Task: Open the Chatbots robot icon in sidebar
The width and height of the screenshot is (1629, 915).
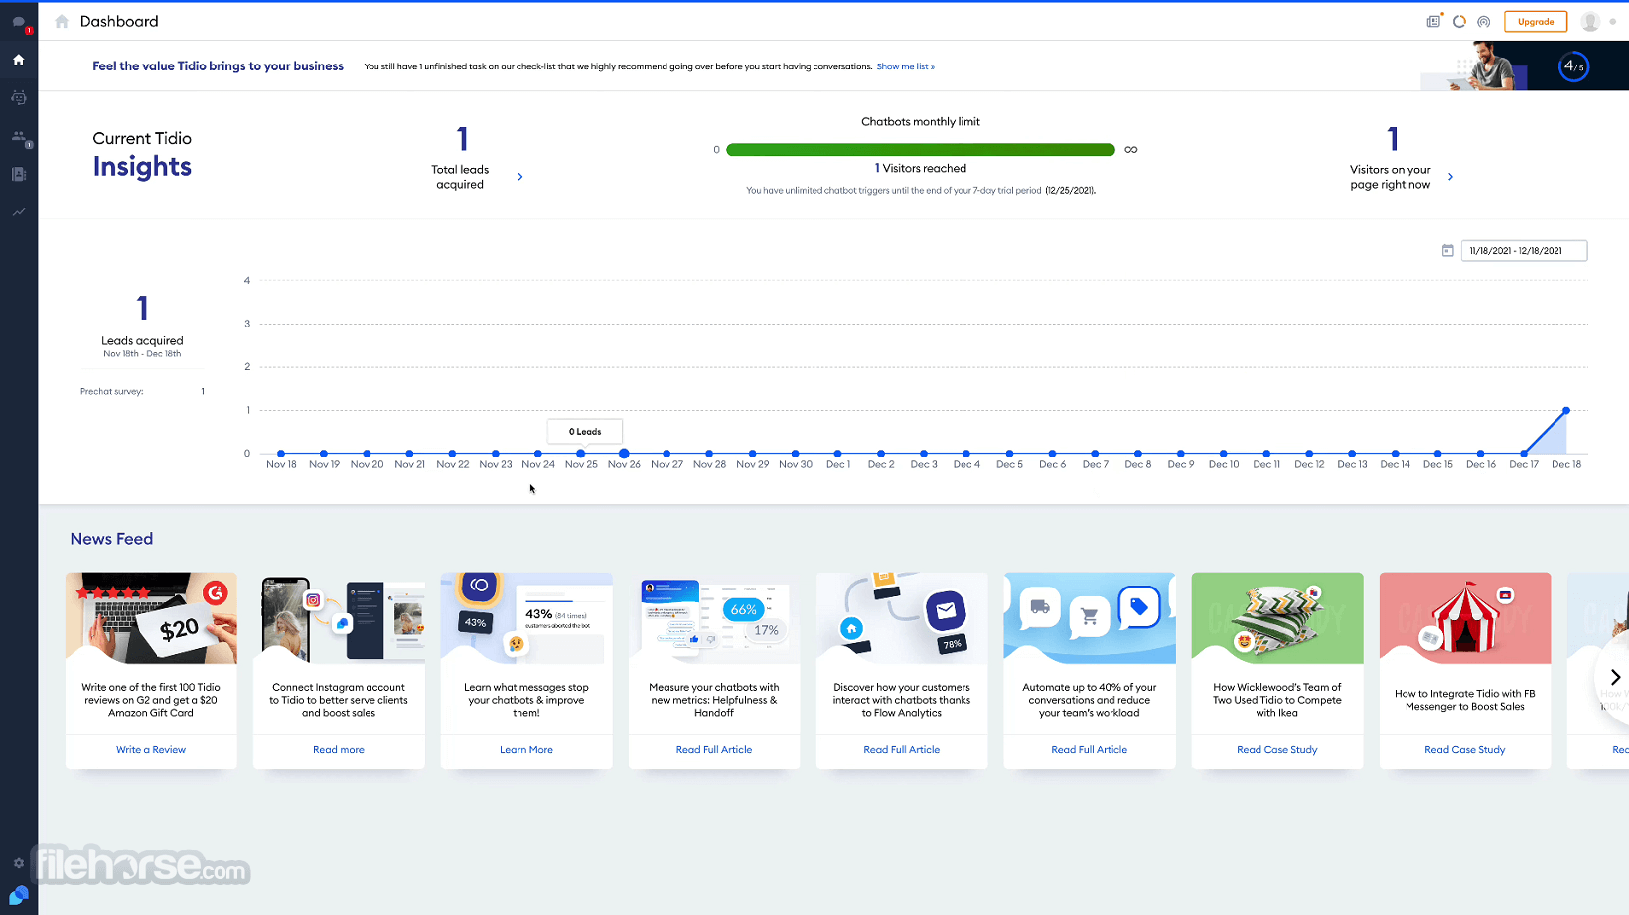Action: click(x=19, y=97)
